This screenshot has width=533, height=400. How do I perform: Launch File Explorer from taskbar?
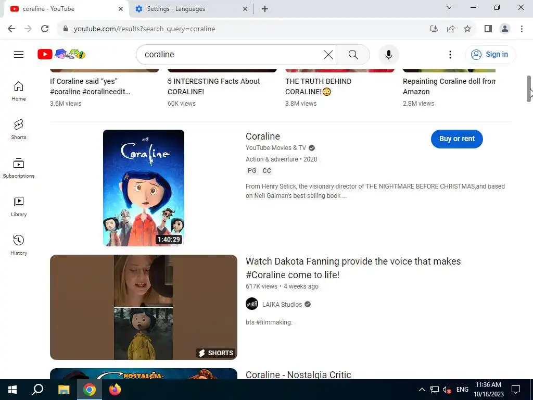[x=64, y=390]
